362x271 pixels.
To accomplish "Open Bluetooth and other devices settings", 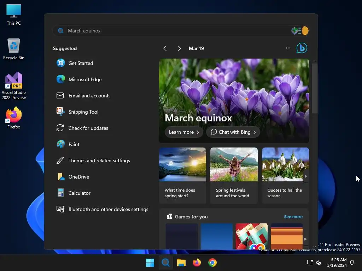I will click(102, 209).
